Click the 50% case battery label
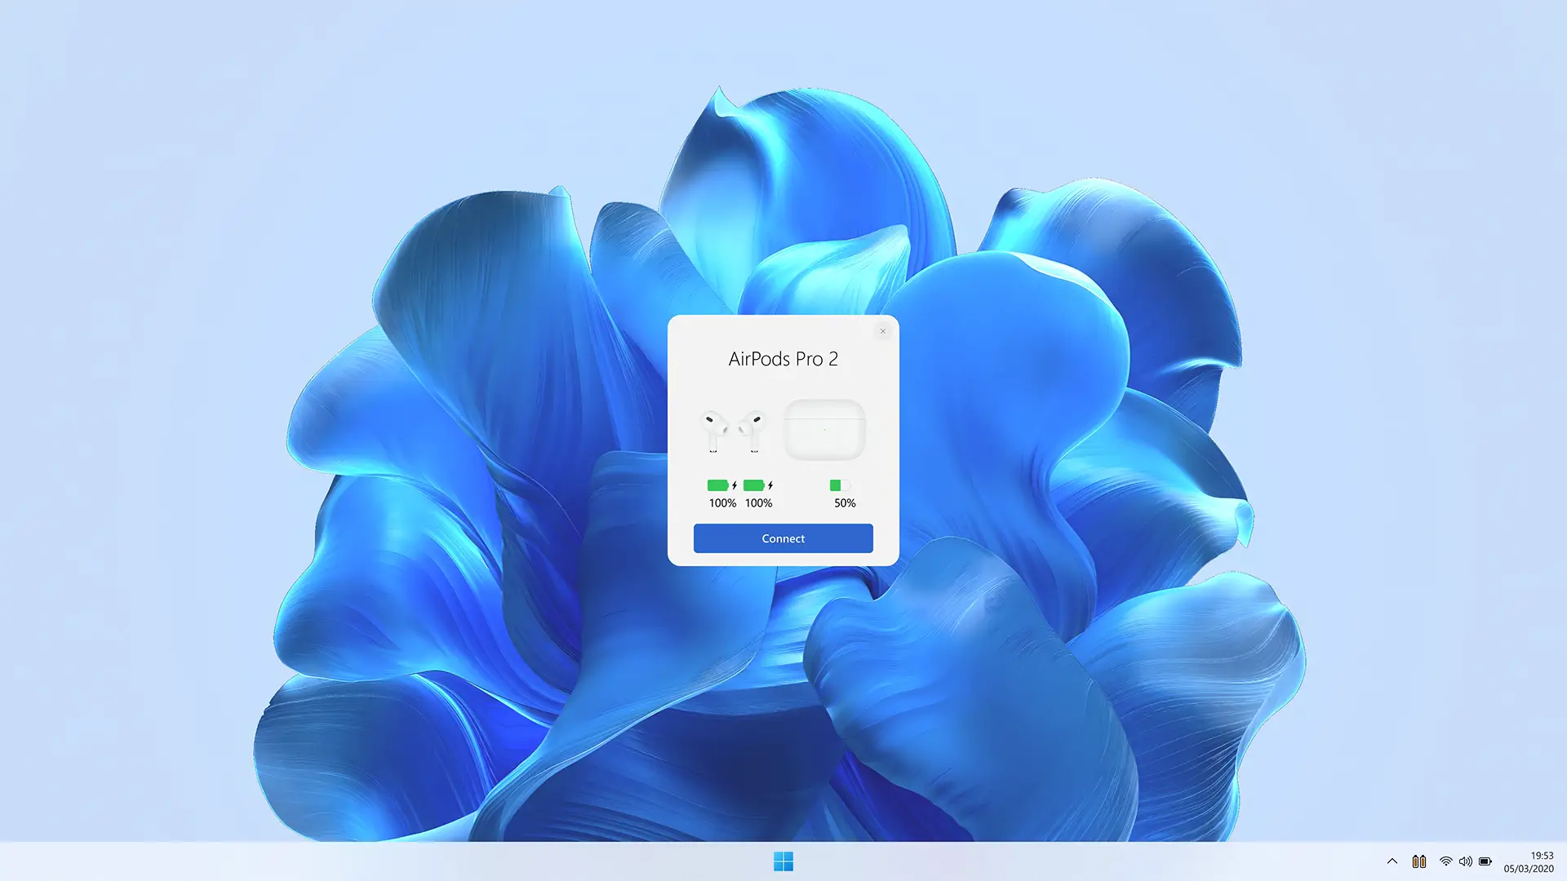 (x=845, y=503)
